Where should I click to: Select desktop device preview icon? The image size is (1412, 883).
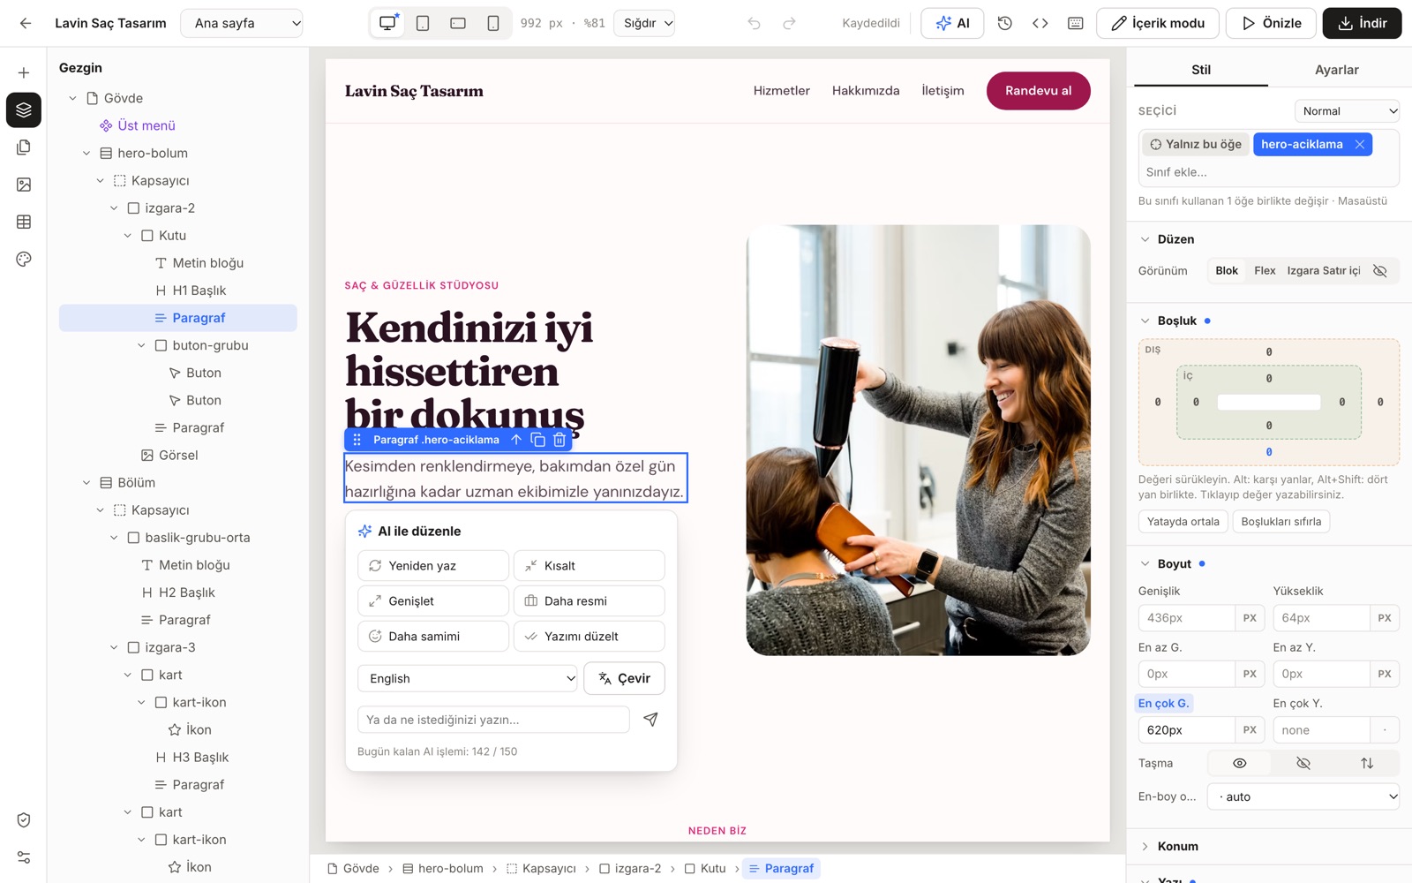click(x=388, y=23)
